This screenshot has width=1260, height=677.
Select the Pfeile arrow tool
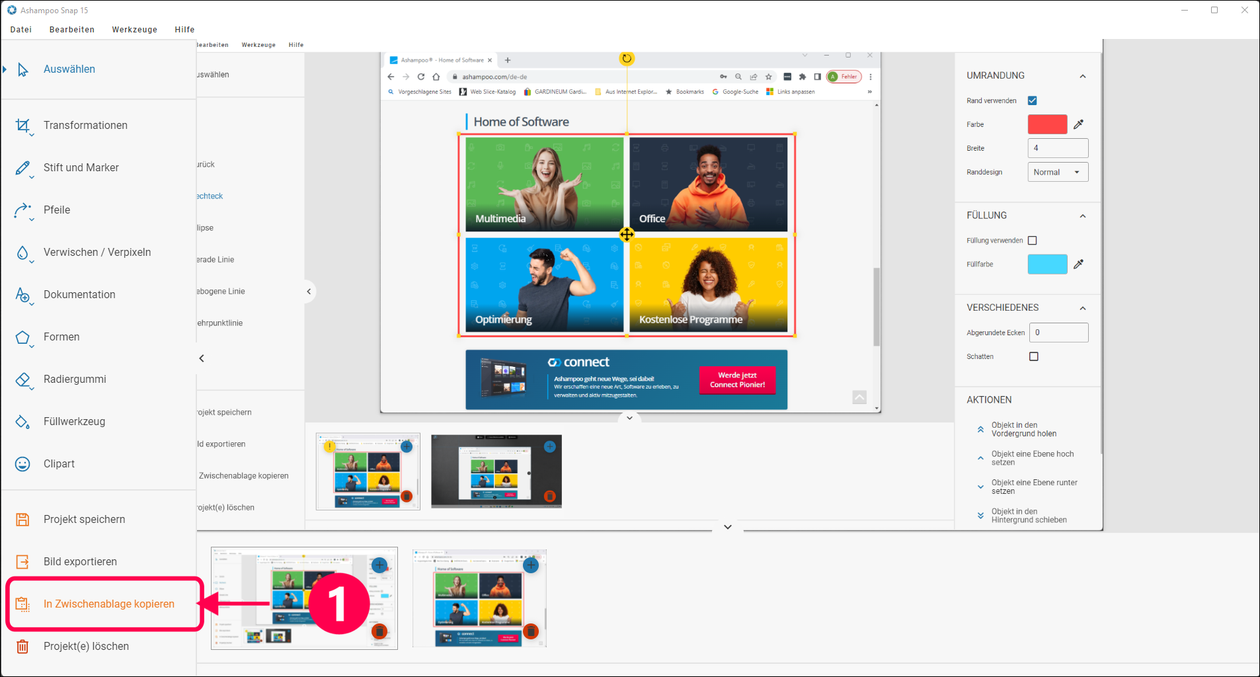tap(23, 210)
